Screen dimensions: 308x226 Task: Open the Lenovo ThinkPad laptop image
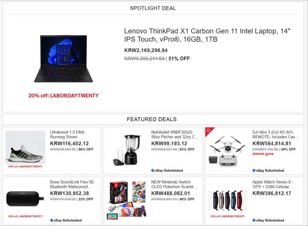coord(63,58)
